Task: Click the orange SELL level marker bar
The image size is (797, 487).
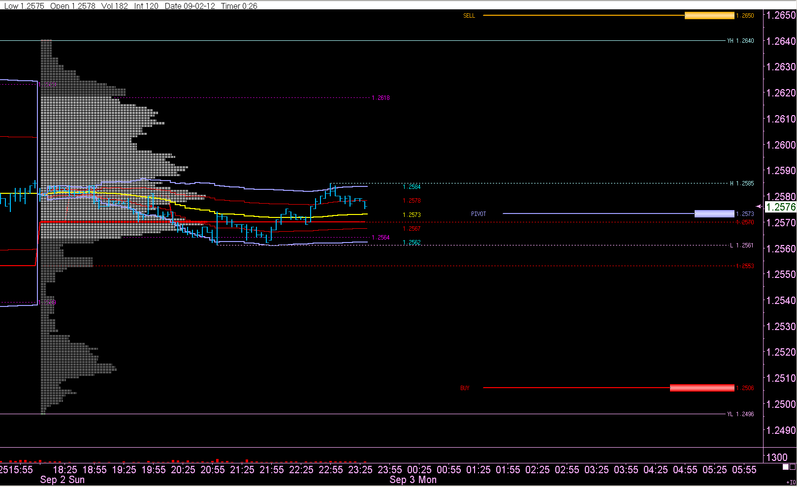Action: [709, 16]
